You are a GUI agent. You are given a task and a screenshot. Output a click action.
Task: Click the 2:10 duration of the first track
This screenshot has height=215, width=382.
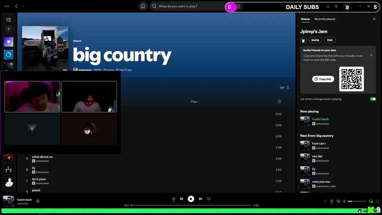pyautogui.click(x=278, y=114)
